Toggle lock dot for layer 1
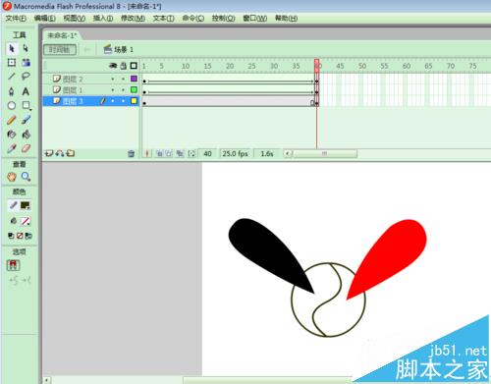491x384 pixels. (x=123, y=89)
